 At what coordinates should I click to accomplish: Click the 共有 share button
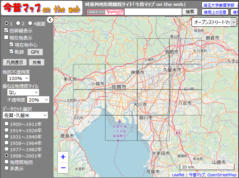37,62
